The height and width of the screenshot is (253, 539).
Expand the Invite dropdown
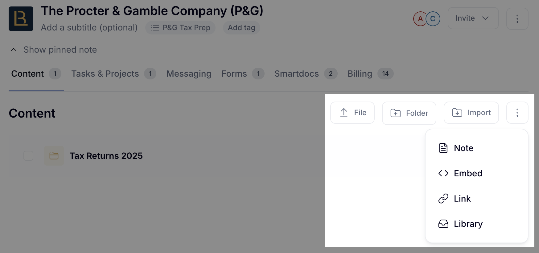pyautogui.click(x=473, y=18)
